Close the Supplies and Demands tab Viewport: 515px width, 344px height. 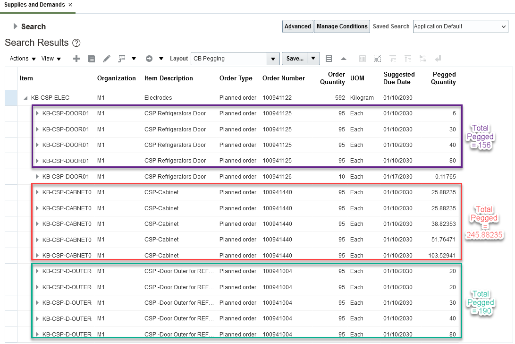click(70, 5)
